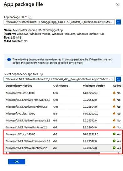This screenshot has width=123, height=171.
Task: Select the Microsoft.NET.Native.Runtime.2.2 x86 dependency name
Action: (26, 148)
